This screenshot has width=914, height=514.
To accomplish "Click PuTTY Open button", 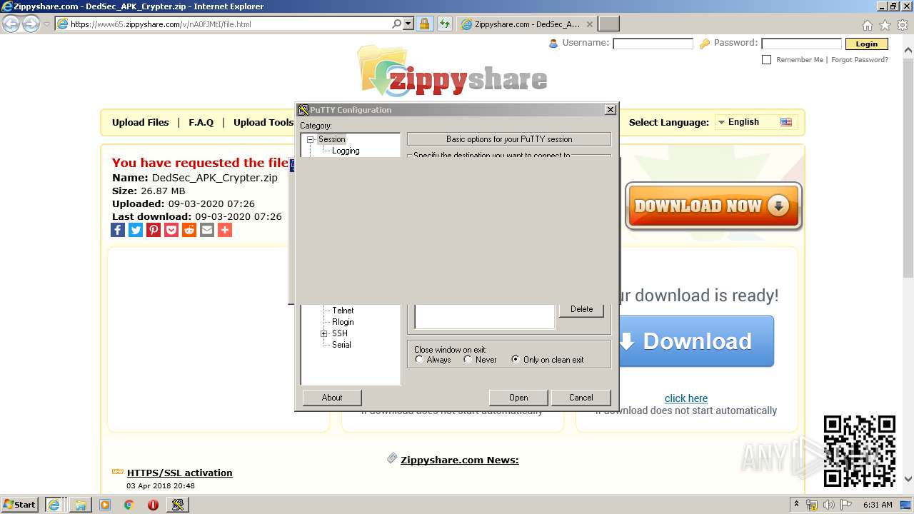I will [518, 398].
